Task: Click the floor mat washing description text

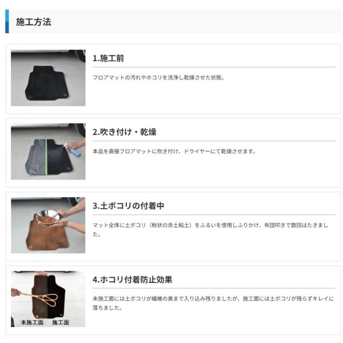Action: [x=158, y=77]
